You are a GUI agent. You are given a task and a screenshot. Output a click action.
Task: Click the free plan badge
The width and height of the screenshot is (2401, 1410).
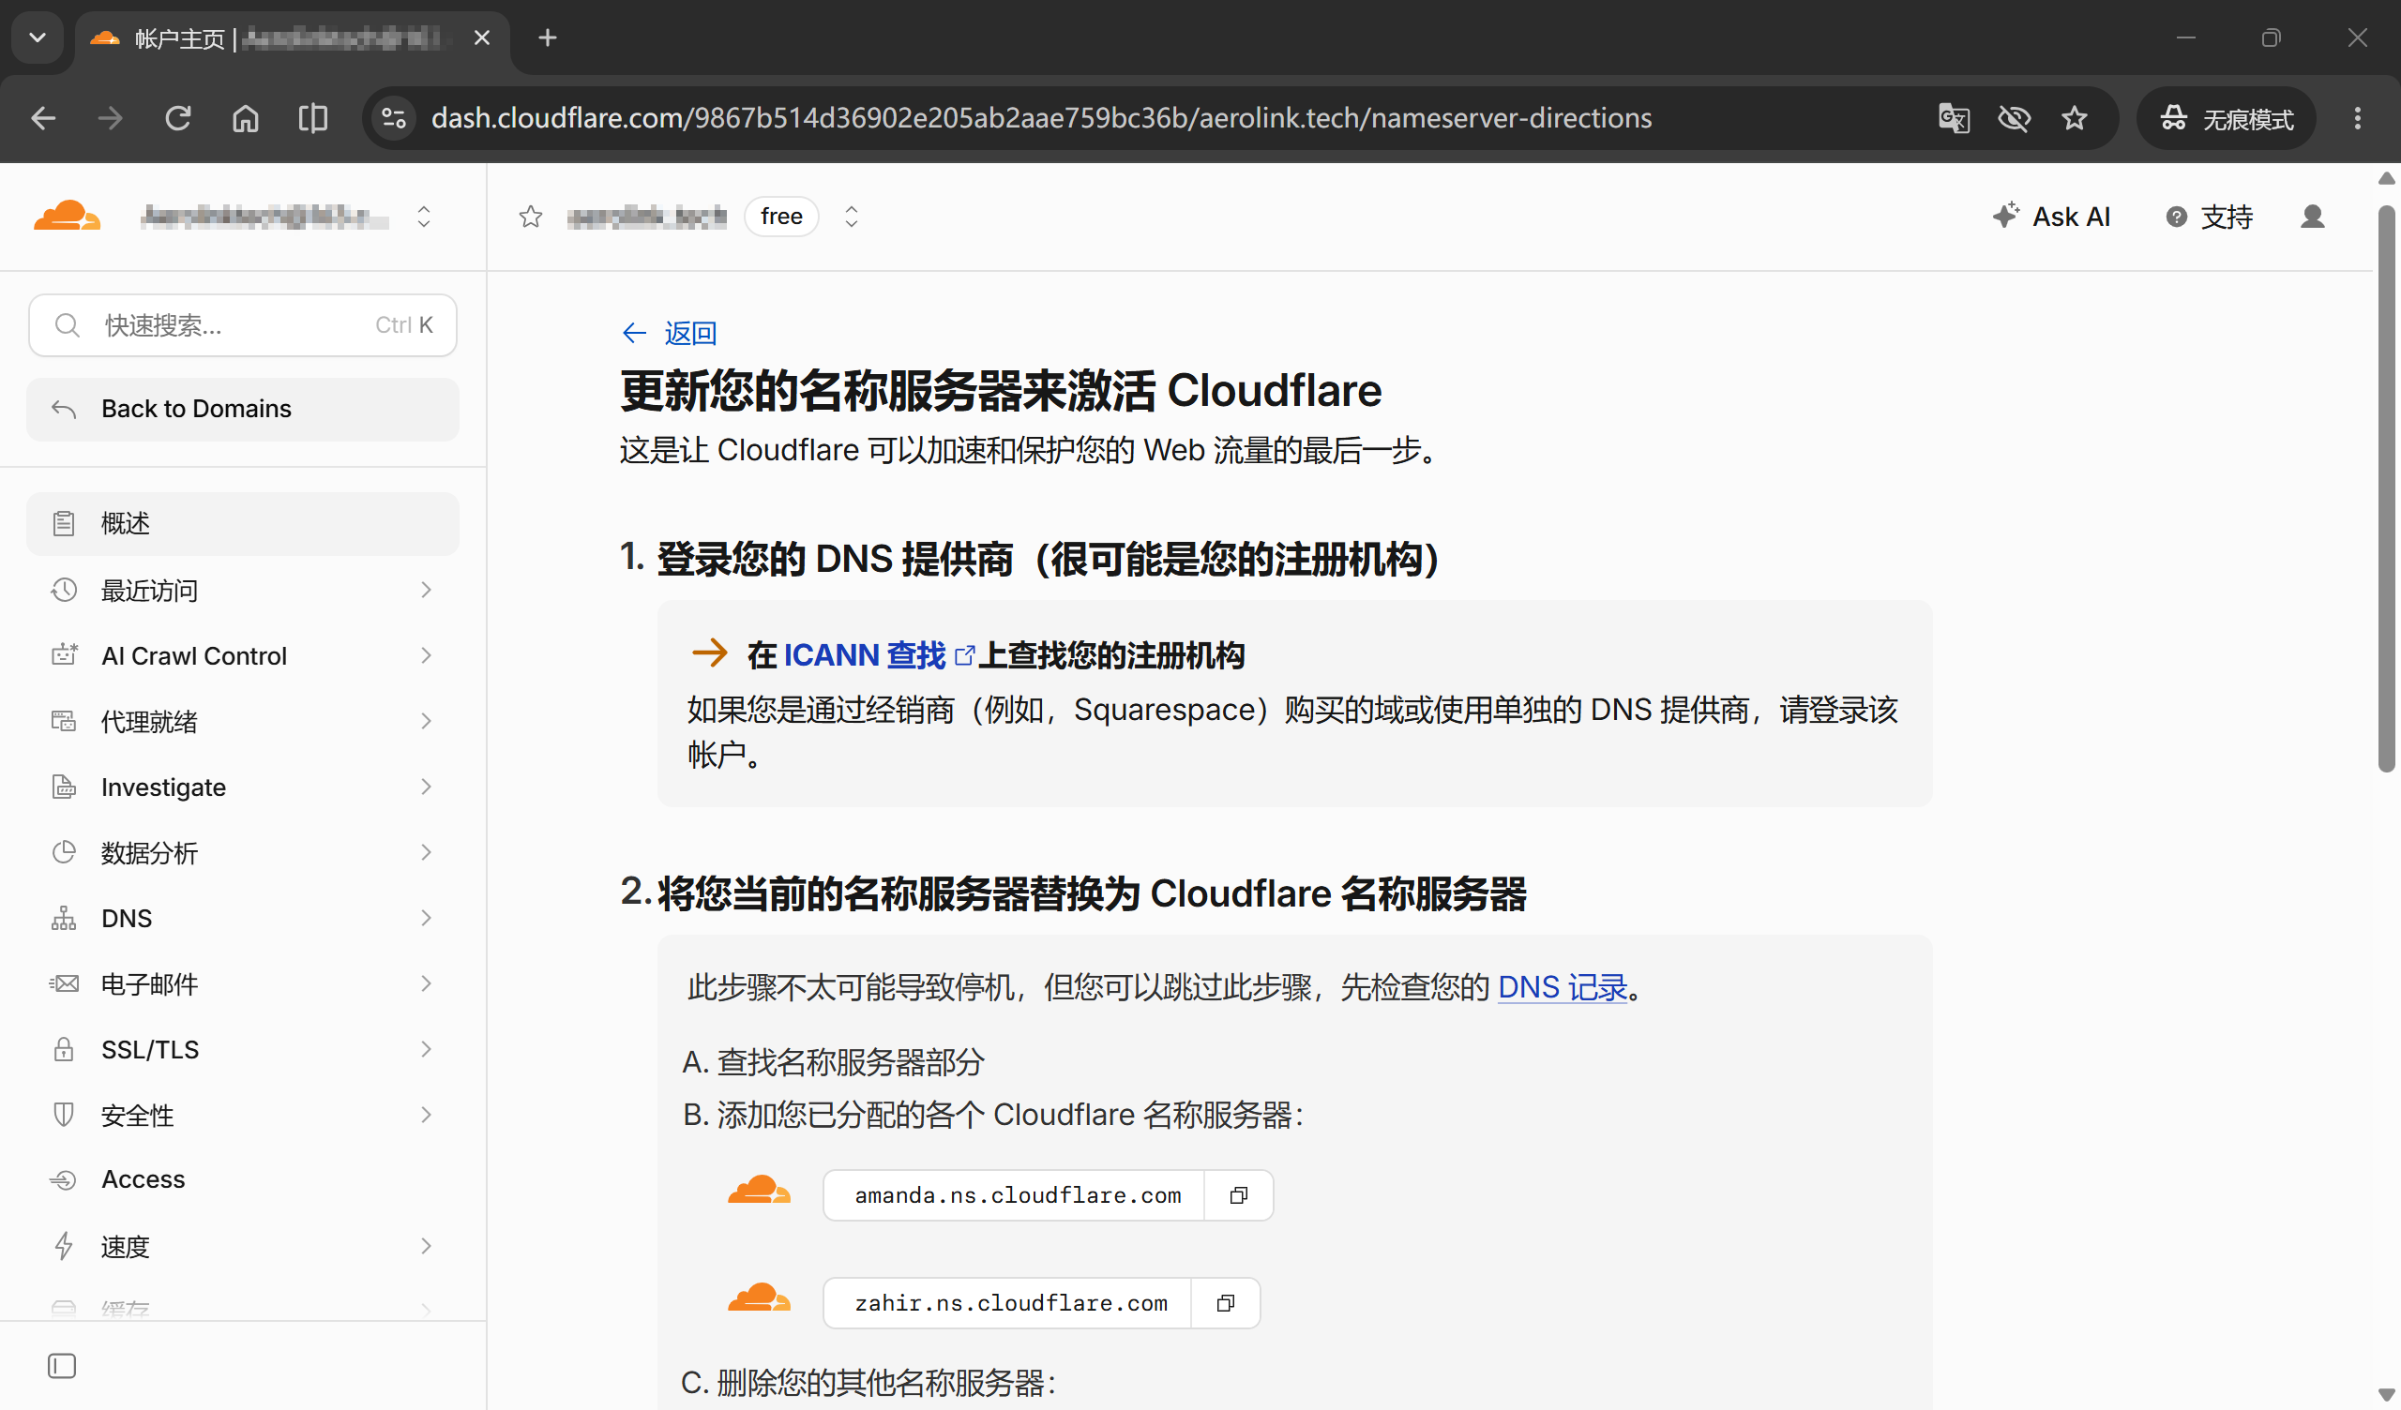781,217
